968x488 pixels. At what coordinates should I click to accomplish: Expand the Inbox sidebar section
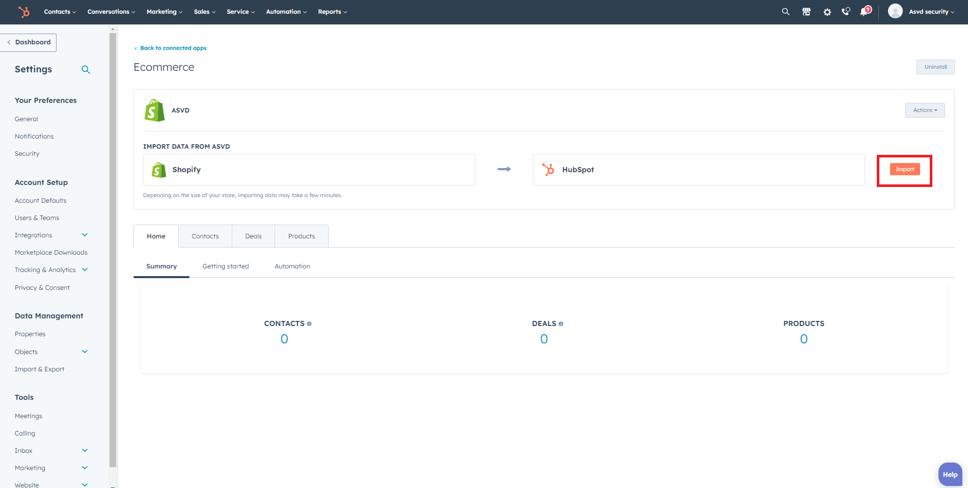[x=85, y=450]
